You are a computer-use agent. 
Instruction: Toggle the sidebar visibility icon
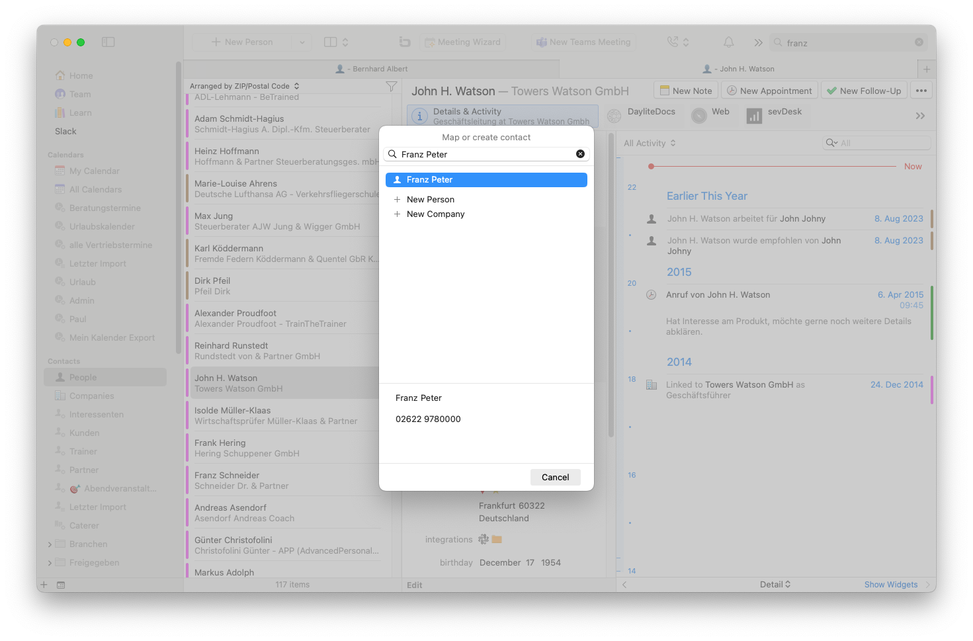[108, 42]
